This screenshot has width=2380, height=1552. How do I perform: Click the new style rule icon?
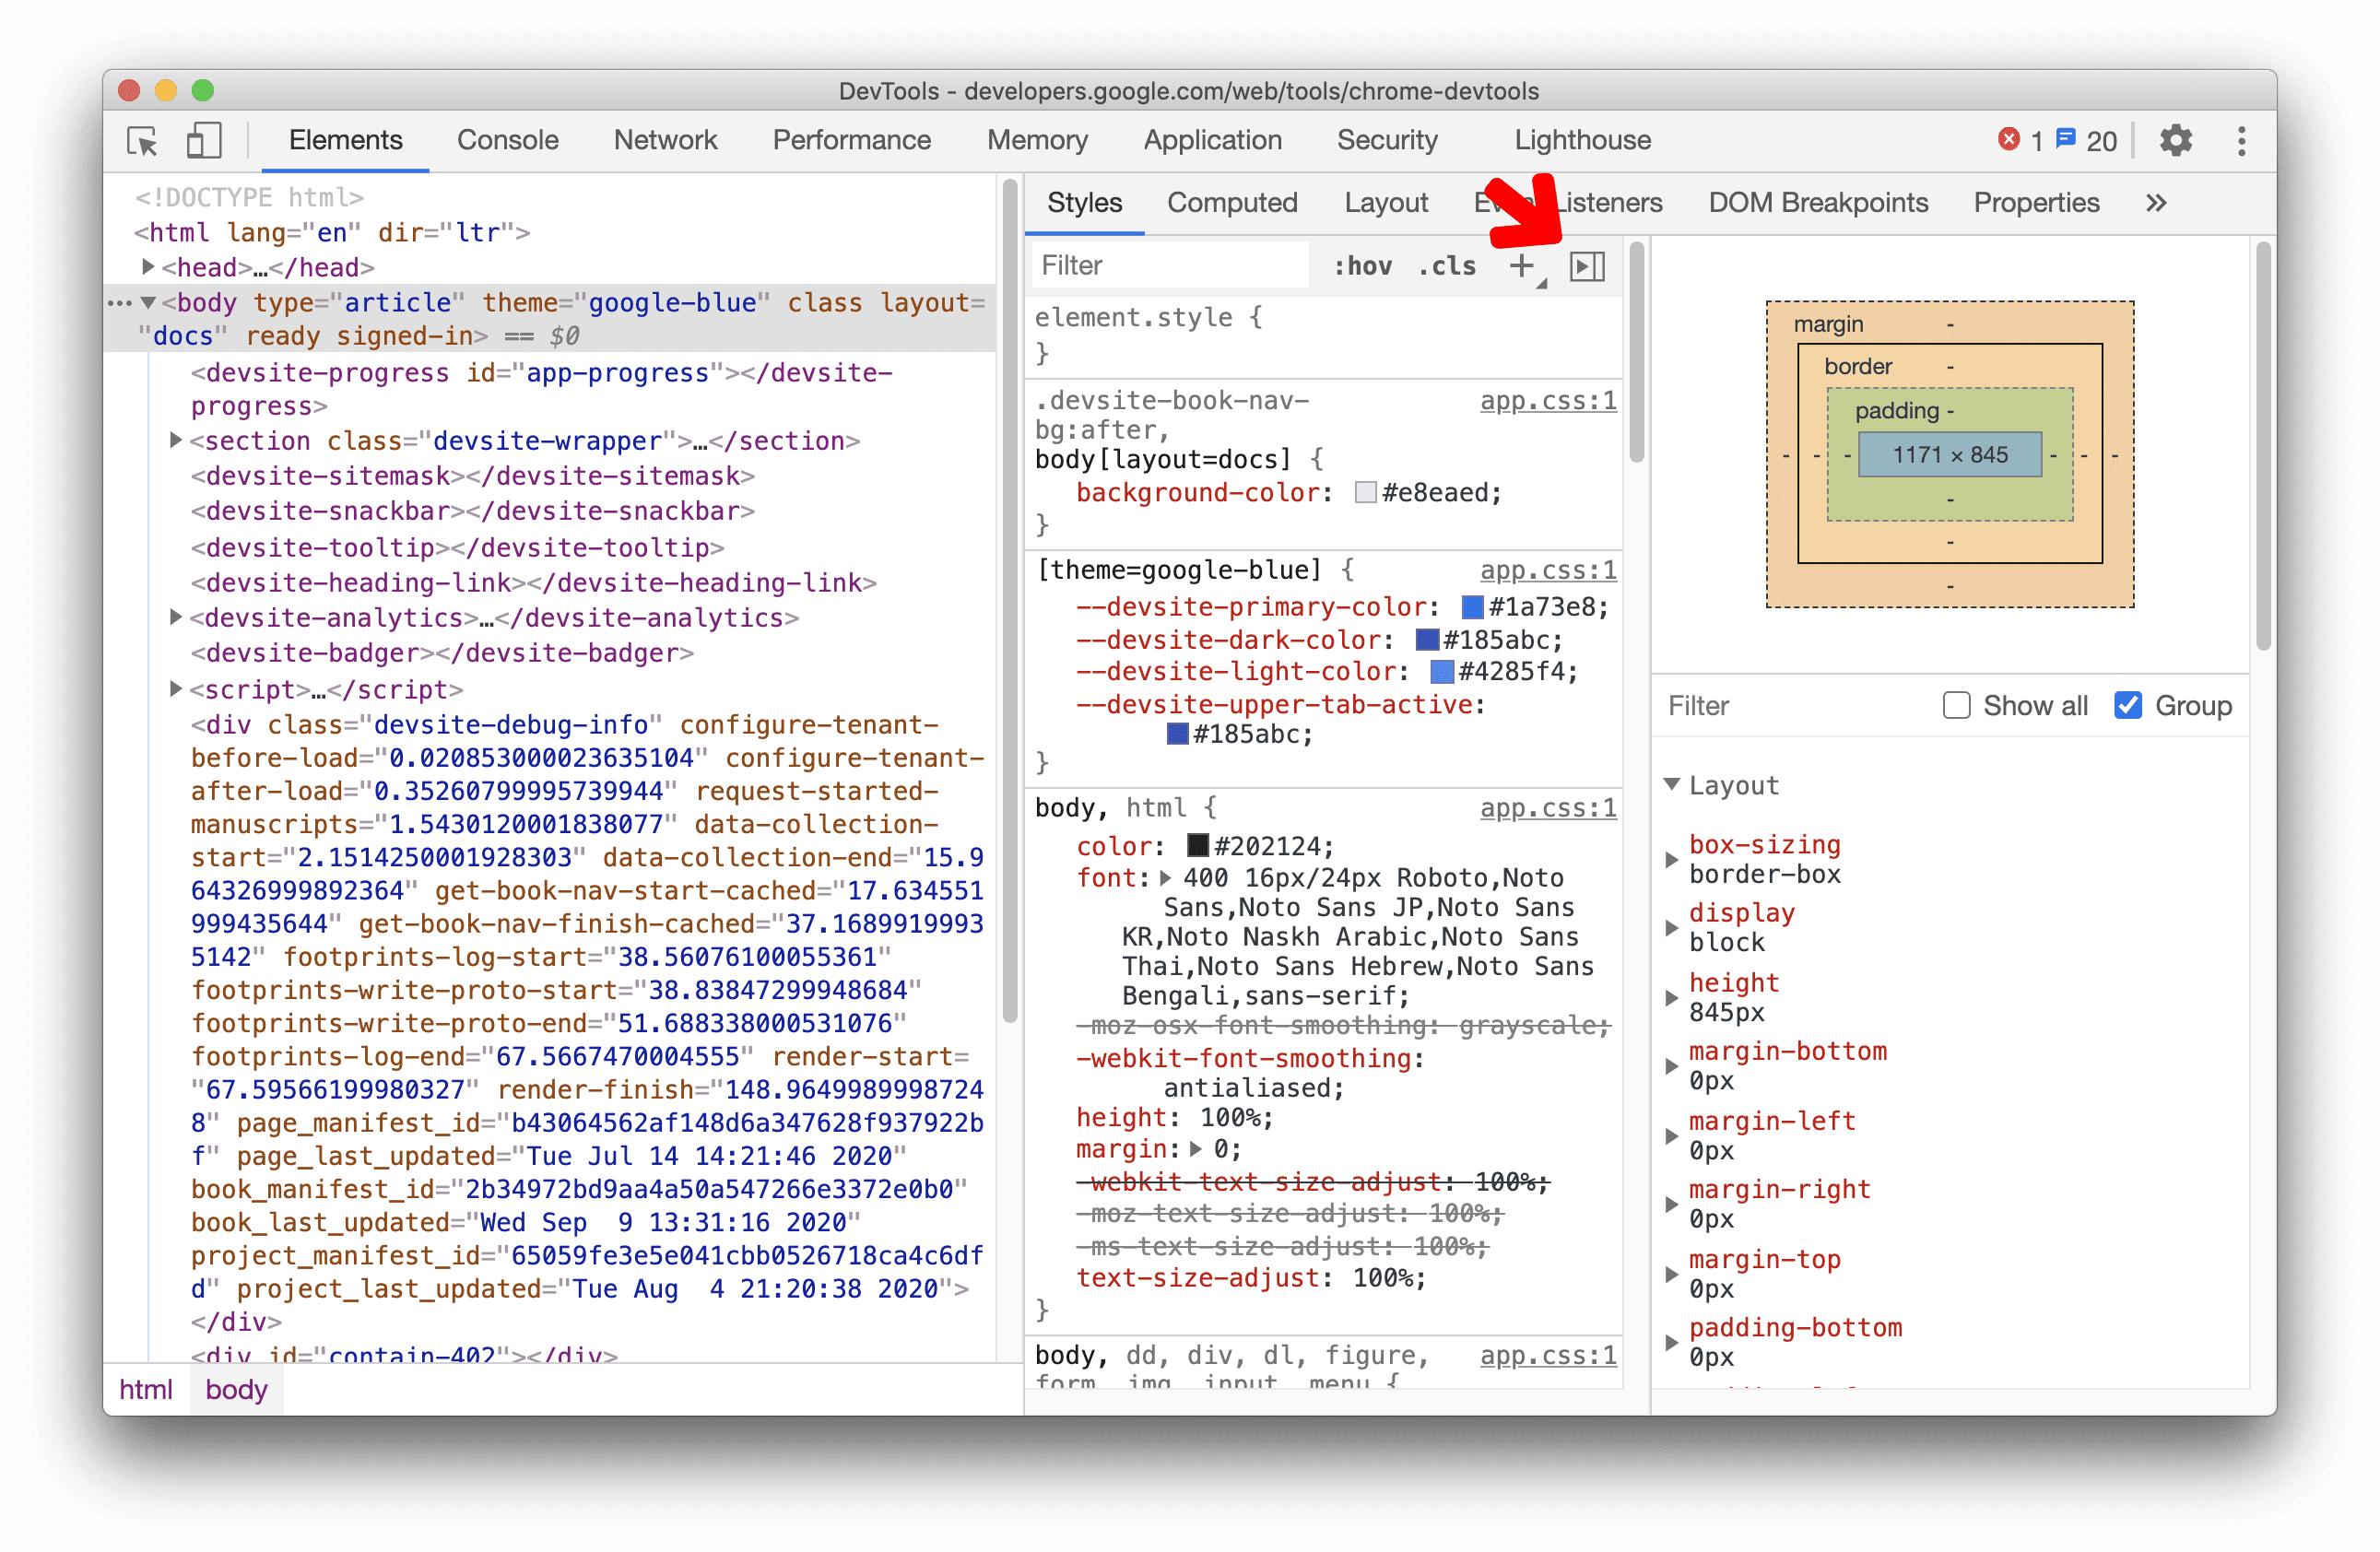click(1523, 264)
